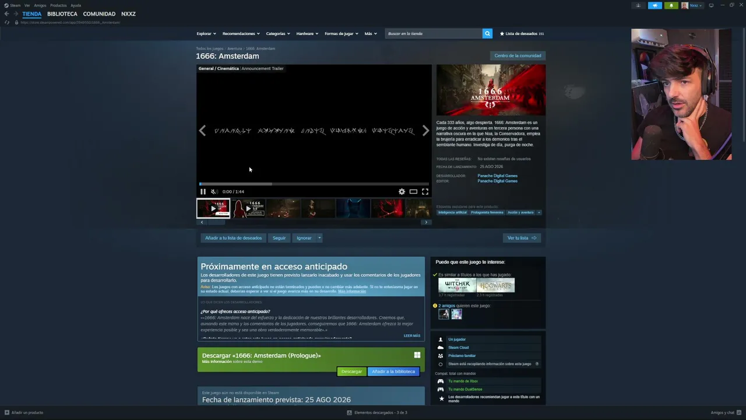Open The Witcher 3 similar game thumbnail
This screenshot has height=420, width=746.
tap(457, 285)
